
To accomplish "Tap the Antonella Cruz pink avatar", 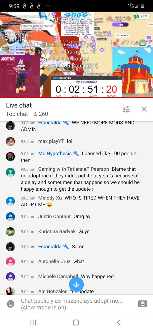I will (10, 261).
